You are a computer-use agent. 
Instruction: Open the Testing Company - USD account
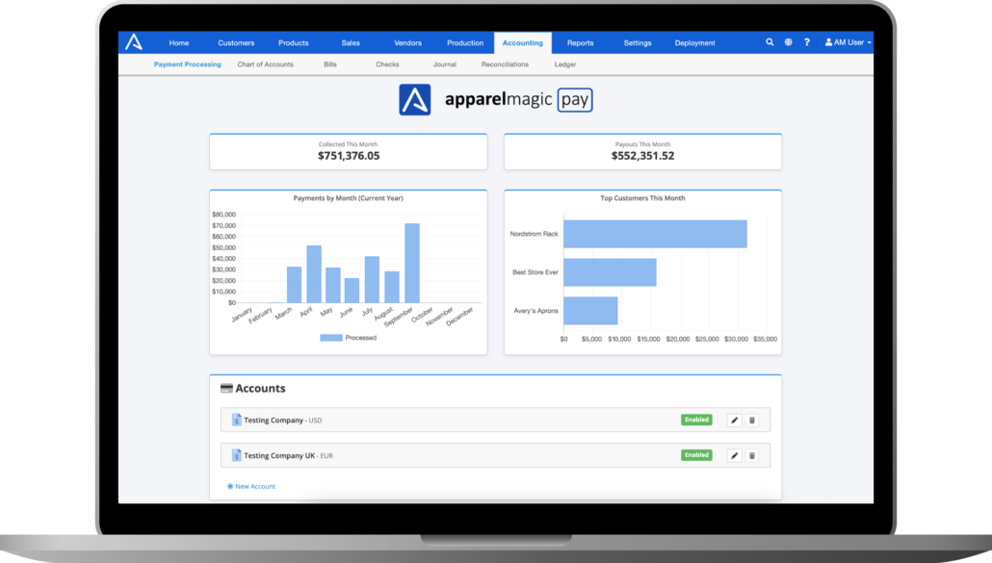pos(495,421)
